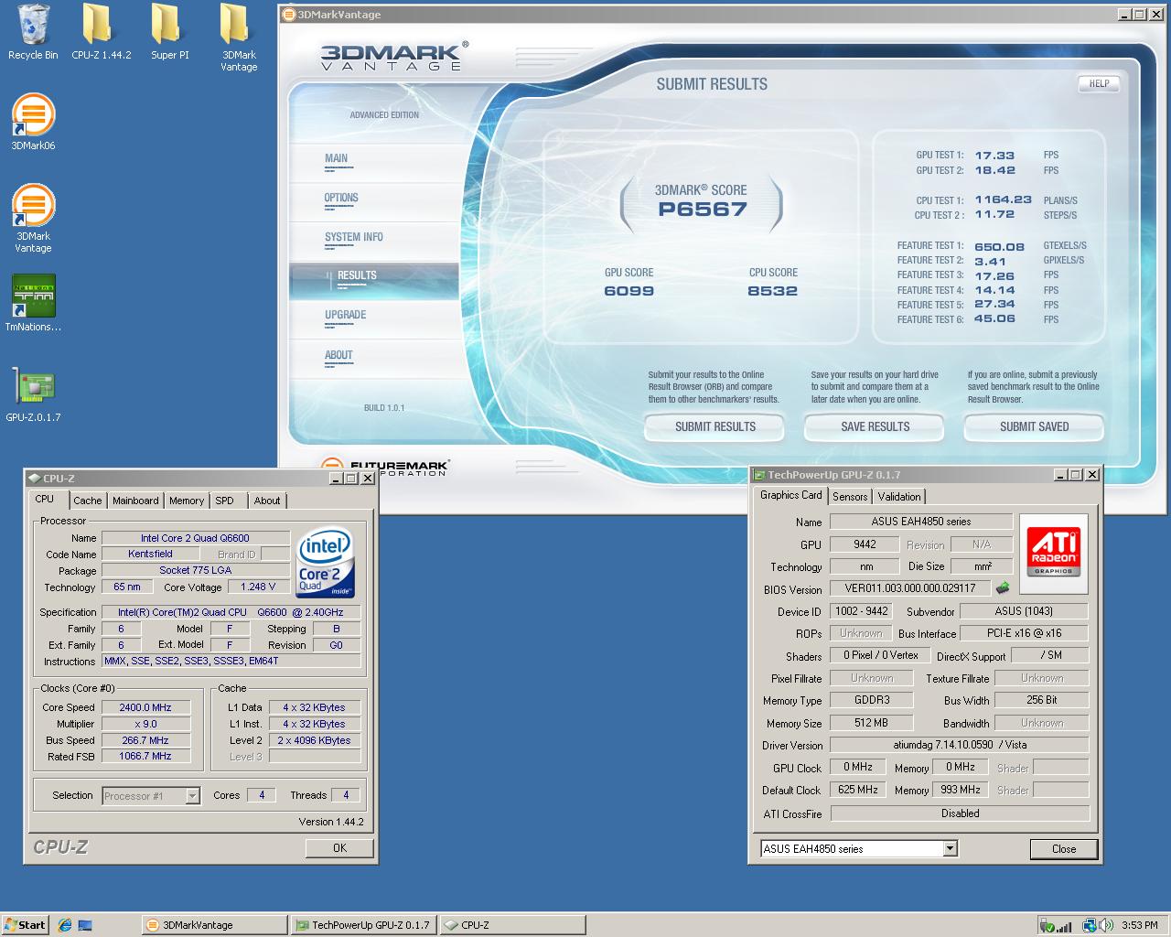Click the Internet Explorer quick launch icon
This screenshot has height=937, width=1171.
pyautogui.click(x=65, y=925)
